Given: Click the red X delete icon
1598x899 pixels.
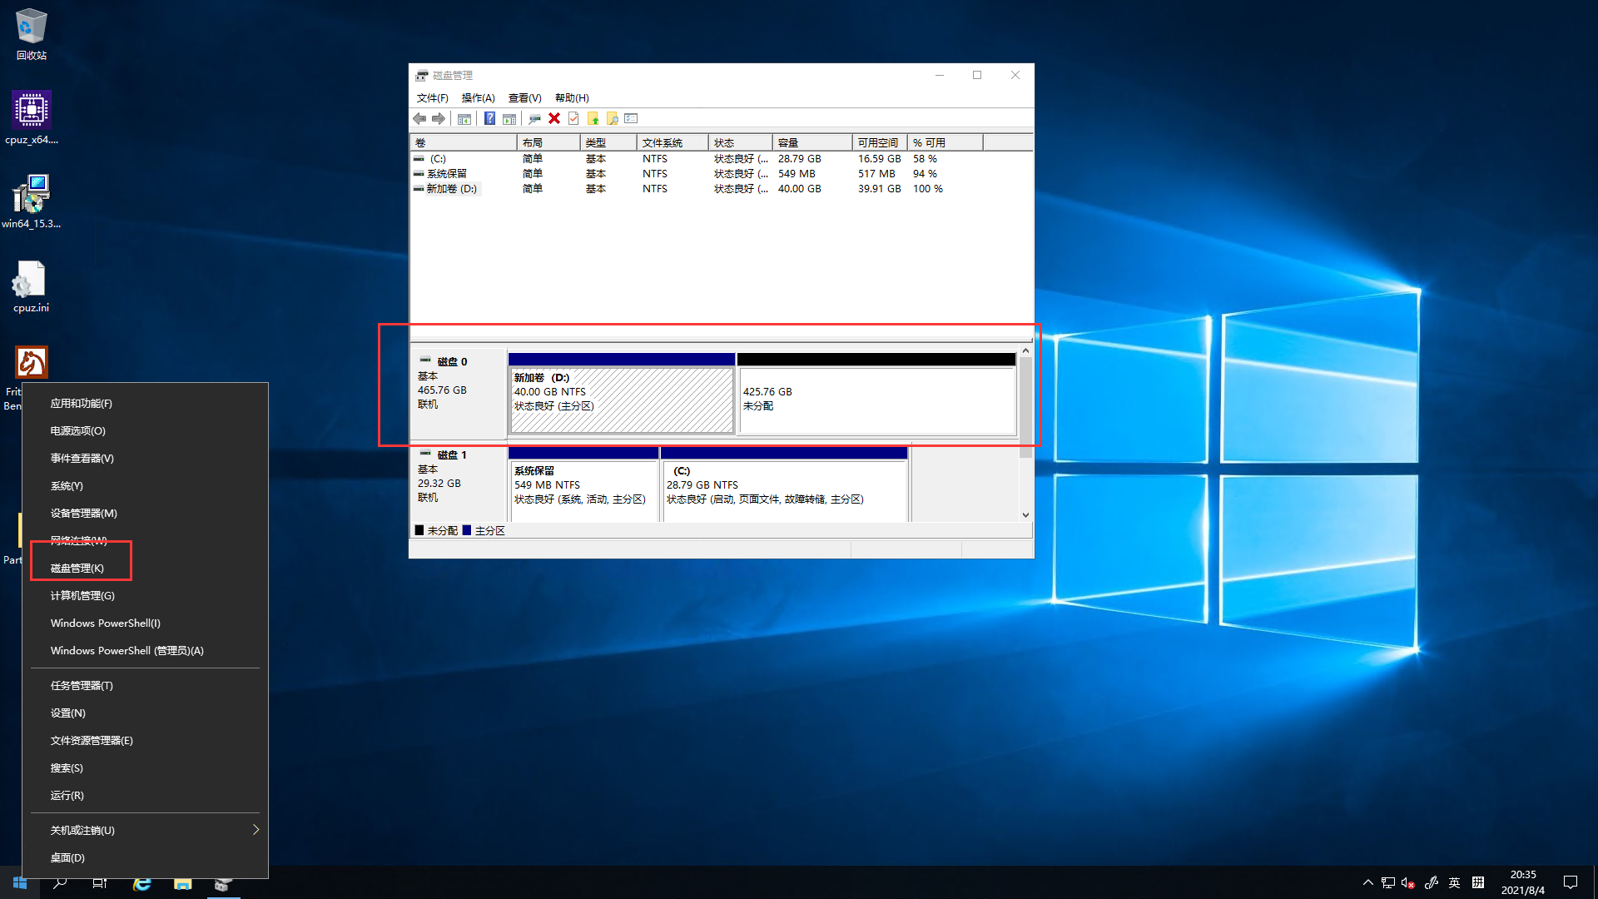Looking at the screenshot, I should point(554,119).
